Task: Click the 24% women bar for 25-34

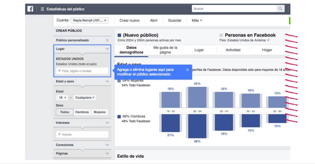Action: 197,97
